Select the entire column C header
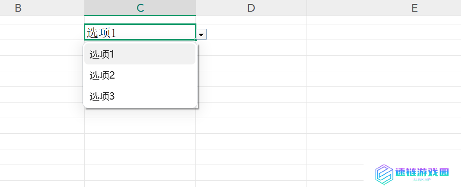Screen dimensions: 461x187 tap(140, 8)
